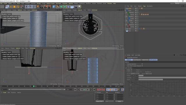
Task: Click the spline Pen icon
Action: (x=58, y=7)
